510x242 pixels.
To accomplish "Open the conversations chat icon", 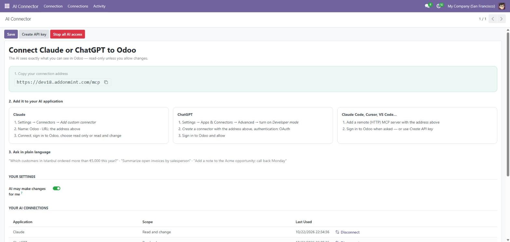I will [427, 6].
